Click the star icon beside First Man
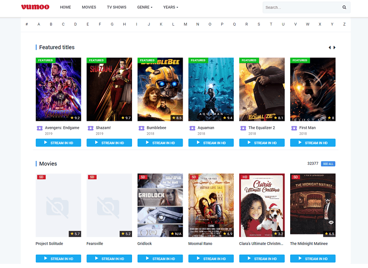 [294, 128]
